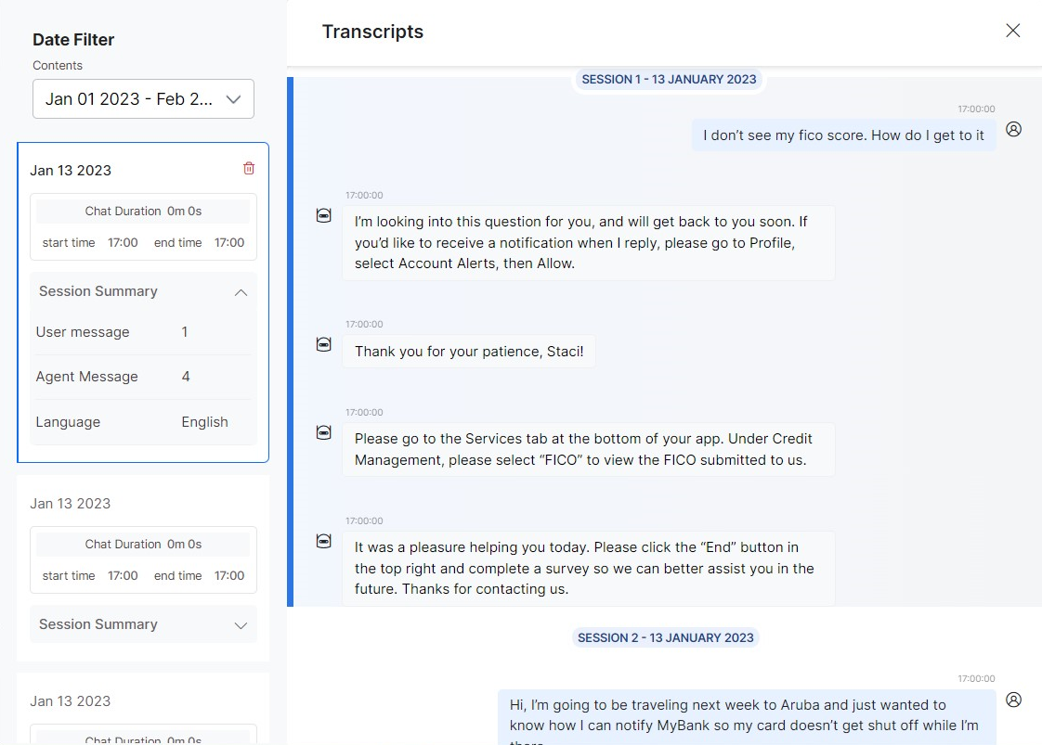Select the second Jan 13 2023 session card
The image size is (1042, 745).
click(143, 504)
